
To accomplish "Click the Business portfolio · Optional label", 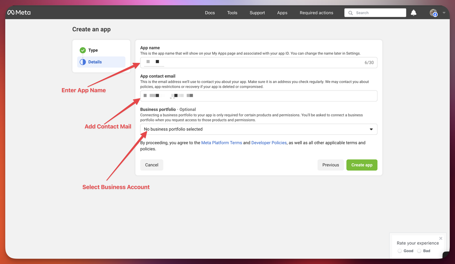I will [x=168, y=110].
